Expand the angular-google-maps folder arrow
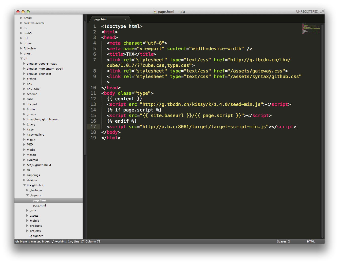 [x=24, y=64]
